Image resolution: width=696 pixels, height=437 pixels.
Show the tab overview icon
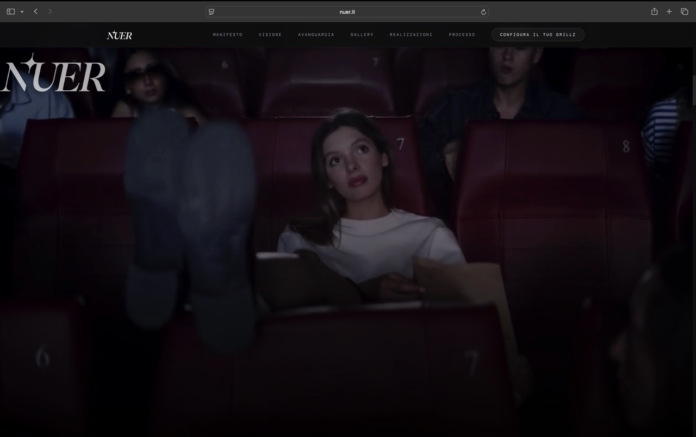point(685,11)
